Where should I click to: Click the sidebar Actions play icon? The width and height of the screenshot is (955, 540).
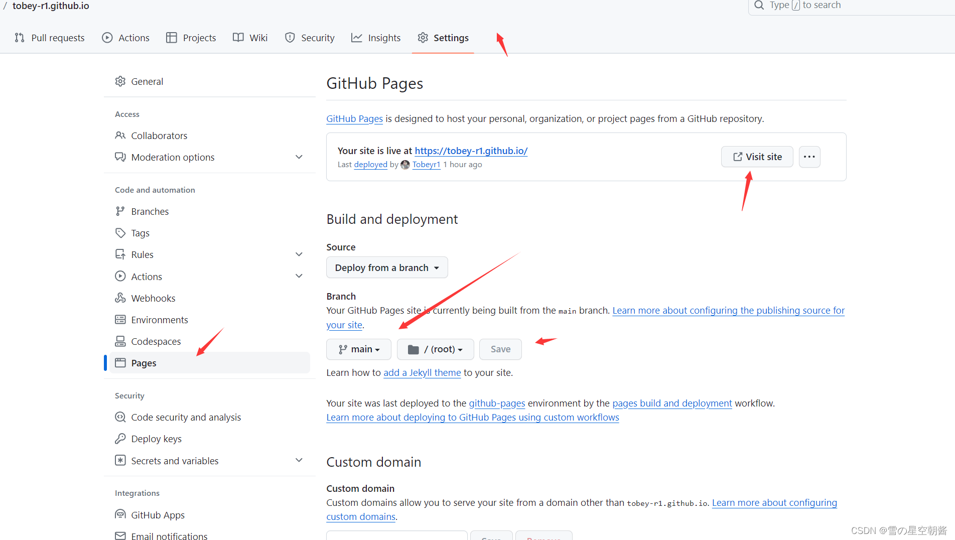click(x=120, y=276)
